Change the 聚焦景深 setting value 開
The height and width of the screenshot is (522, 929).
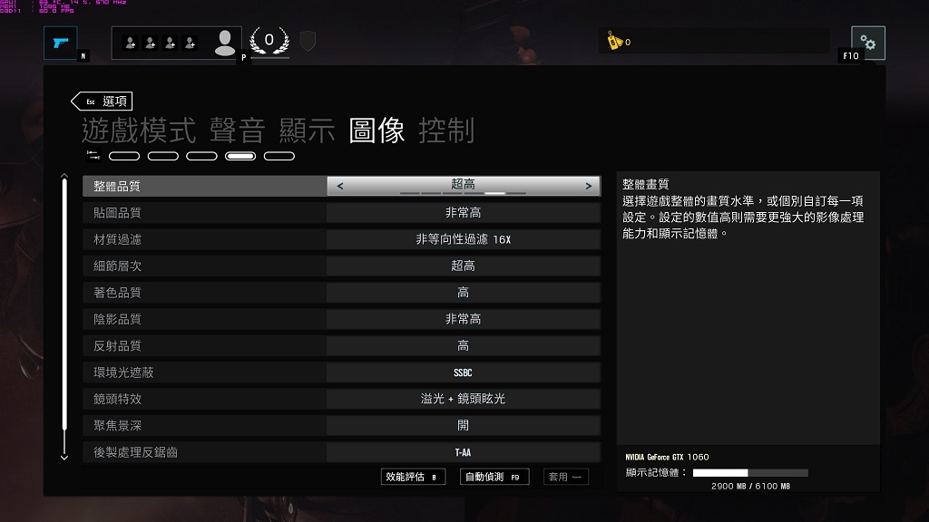(x=464, y=426)
